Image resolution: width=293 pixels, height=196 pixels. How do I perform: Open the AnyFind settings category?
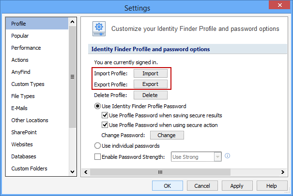(21, 72)
